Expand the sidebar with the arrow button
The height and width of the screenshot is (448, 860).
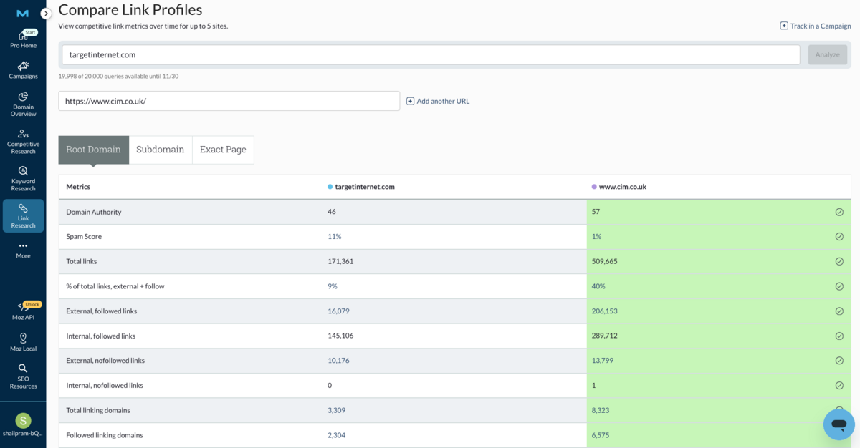coord(46,14)
